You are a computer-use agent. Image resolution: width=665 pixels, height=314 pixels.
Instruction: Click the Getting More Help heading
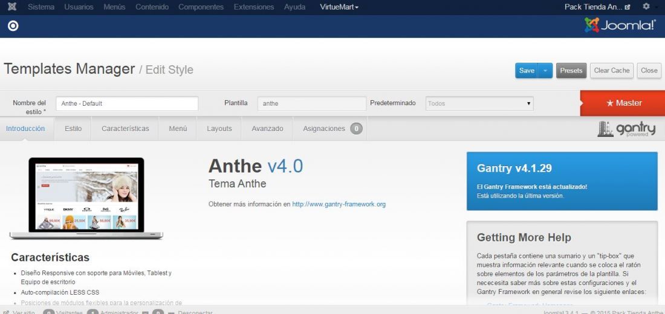[x=524, y=237]
